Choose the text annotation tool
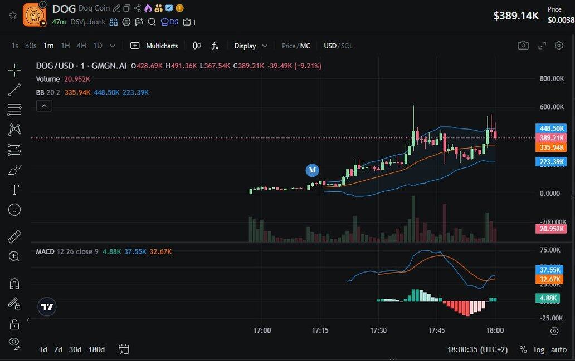 [x=14, y=190]
